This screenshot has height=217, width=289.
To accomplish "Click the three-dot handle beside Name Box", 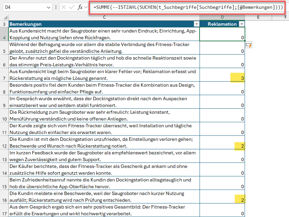I will tap(56, 7).
